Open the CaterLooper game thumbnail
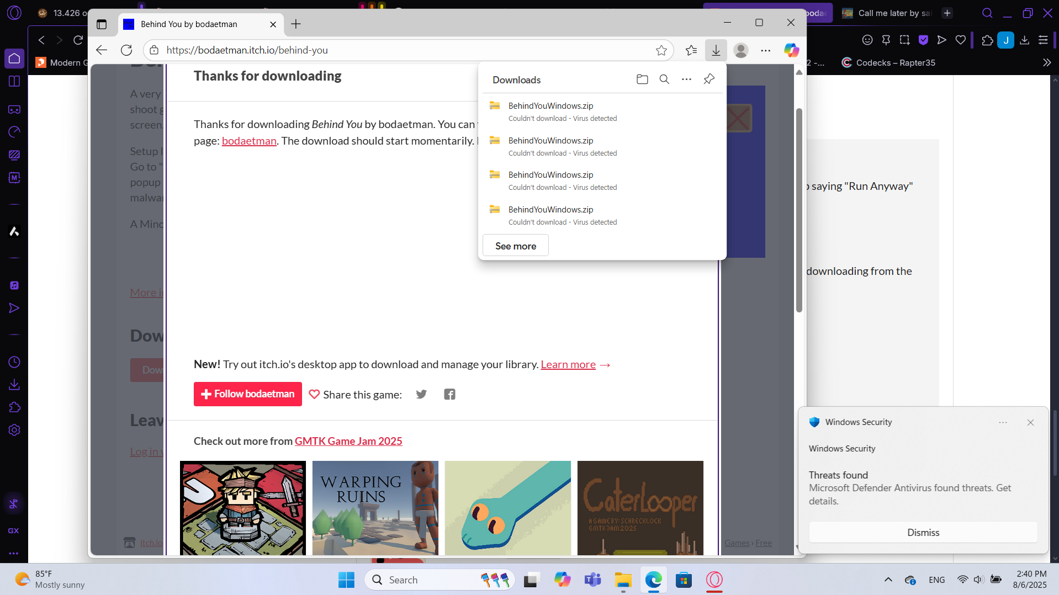This screenshot has height=595, width=1059. [x=640, y=508]
